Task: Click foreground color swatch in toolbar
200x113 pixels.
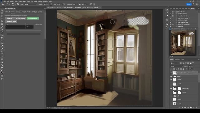Action: 1,72
